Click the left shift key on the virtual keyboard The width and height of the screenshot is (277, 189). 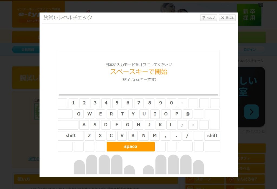tap(70, 136)
